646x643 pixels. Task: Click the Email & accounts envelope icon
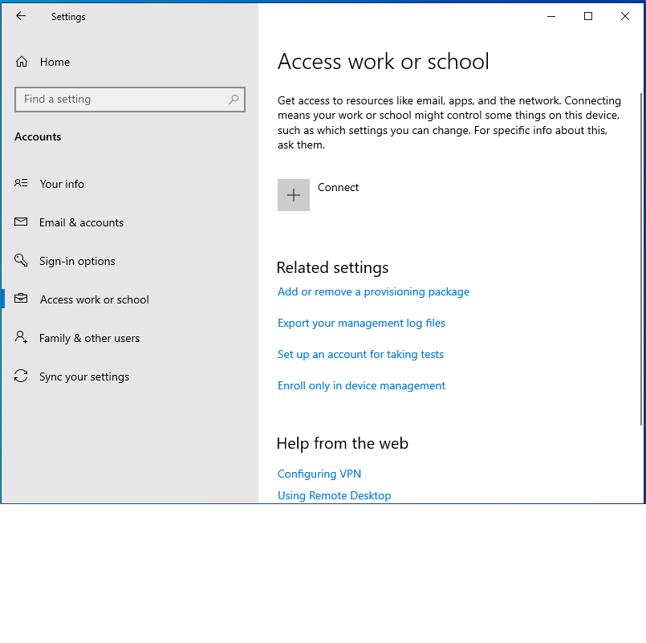(21, 222)
